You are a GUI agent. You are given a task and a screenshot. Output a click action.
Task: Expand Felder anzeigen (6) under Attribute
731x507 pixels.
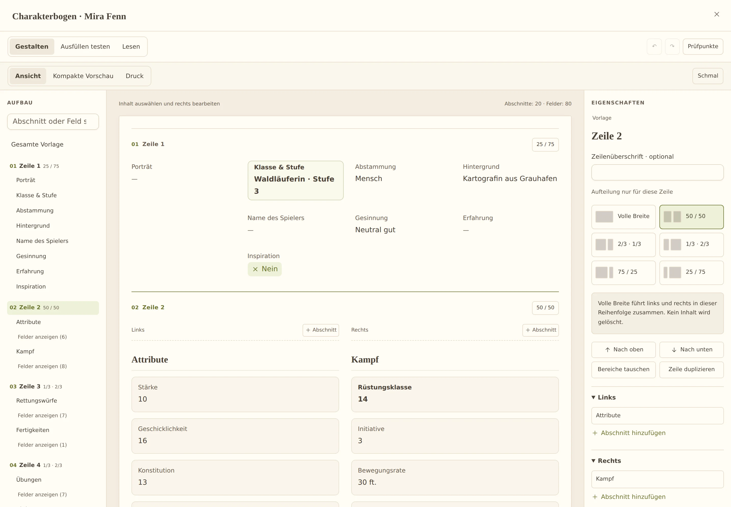click(42, 337)
